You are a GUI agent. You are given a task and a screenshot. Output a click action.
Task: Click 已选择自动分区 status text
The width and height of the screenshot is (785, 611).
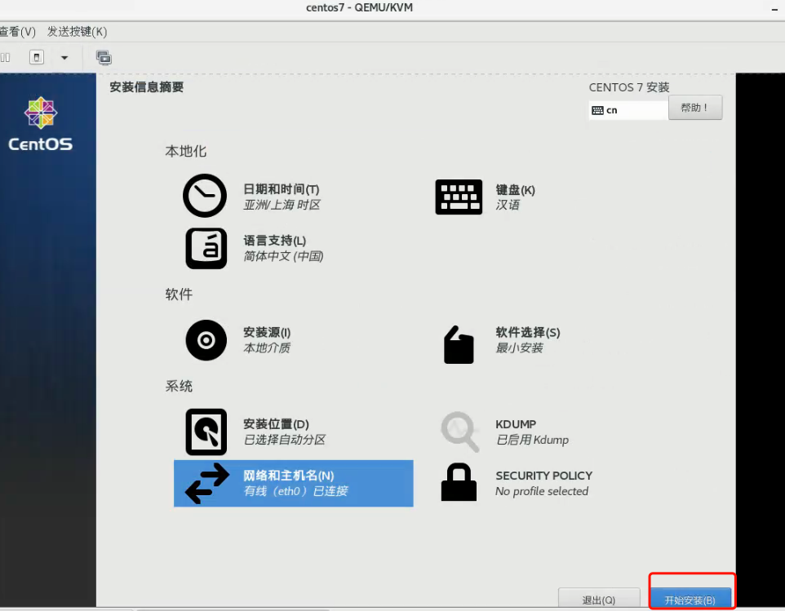(284, 440)
